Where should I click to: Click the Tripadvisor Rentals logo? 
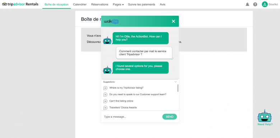(20, 4)
